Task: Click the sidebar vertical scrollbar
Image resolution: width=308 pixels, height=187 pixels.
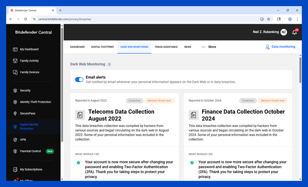Action: (62, 84)
